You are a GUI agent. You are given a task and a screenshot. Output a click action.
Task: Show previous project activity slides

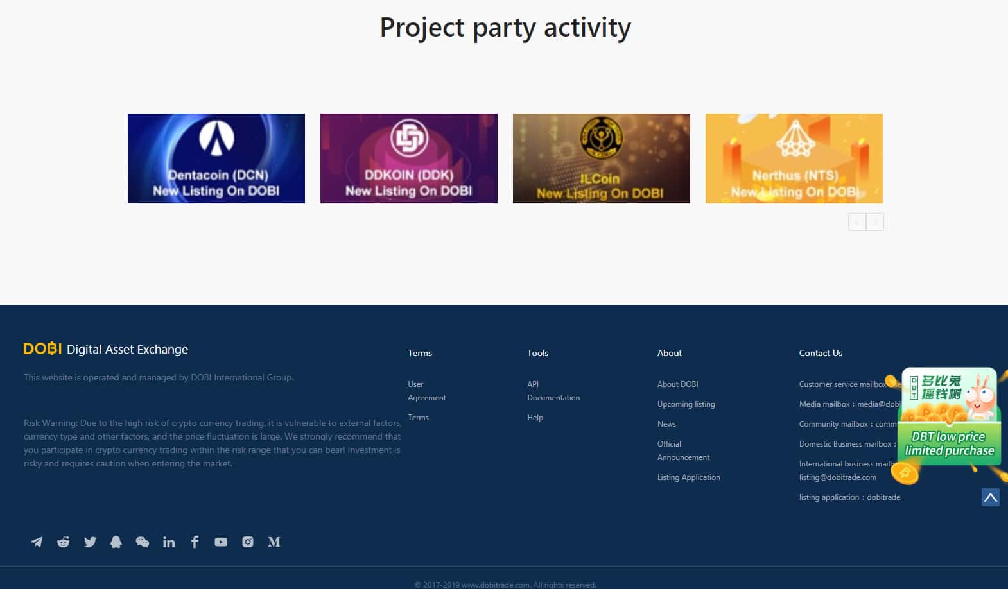pos(857,222)
